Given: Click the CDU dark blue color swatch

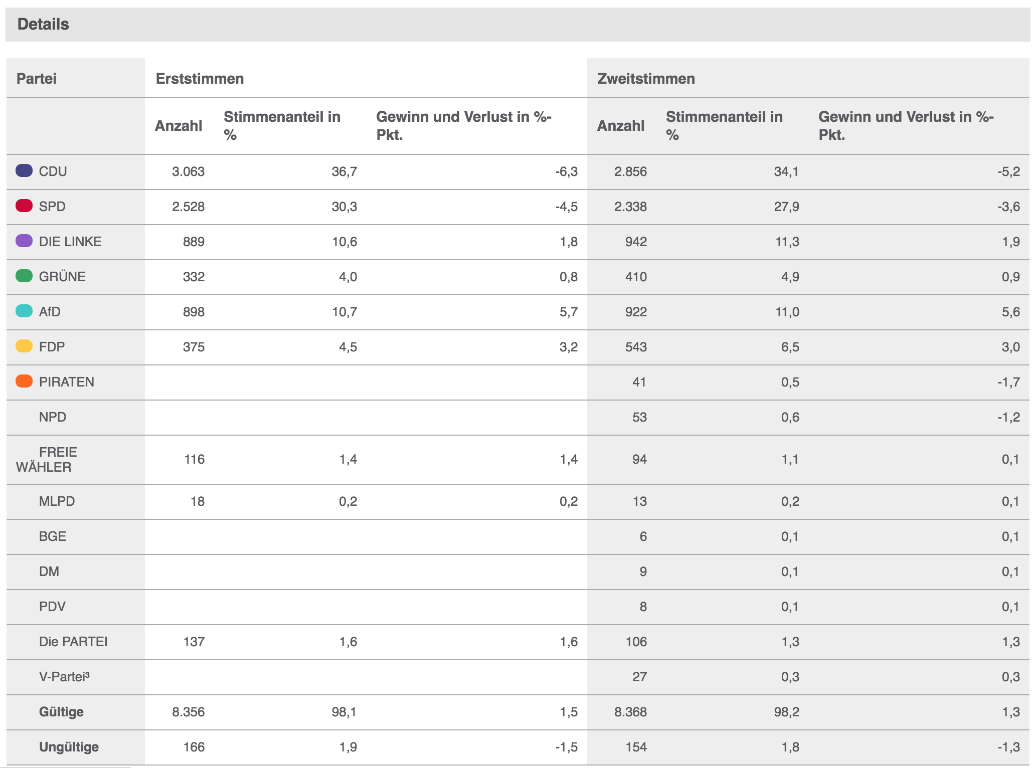Looking at the screenshot, I should (24, 170).
